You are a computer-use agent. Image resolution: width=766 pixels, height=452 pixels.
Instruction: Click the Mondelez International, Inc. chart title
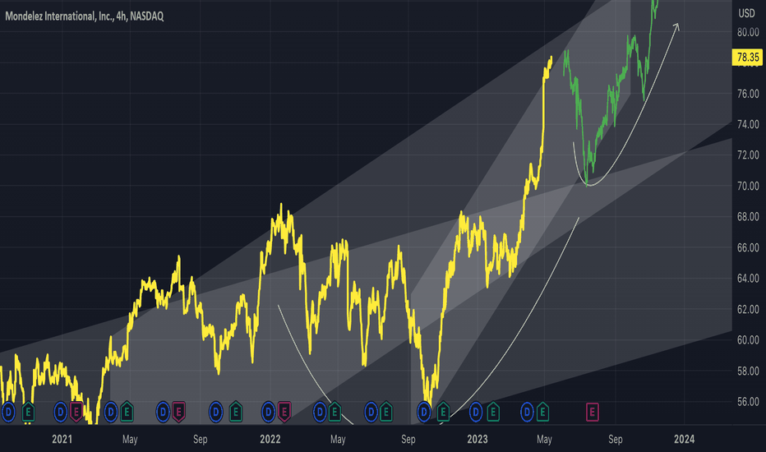point(85,16)
